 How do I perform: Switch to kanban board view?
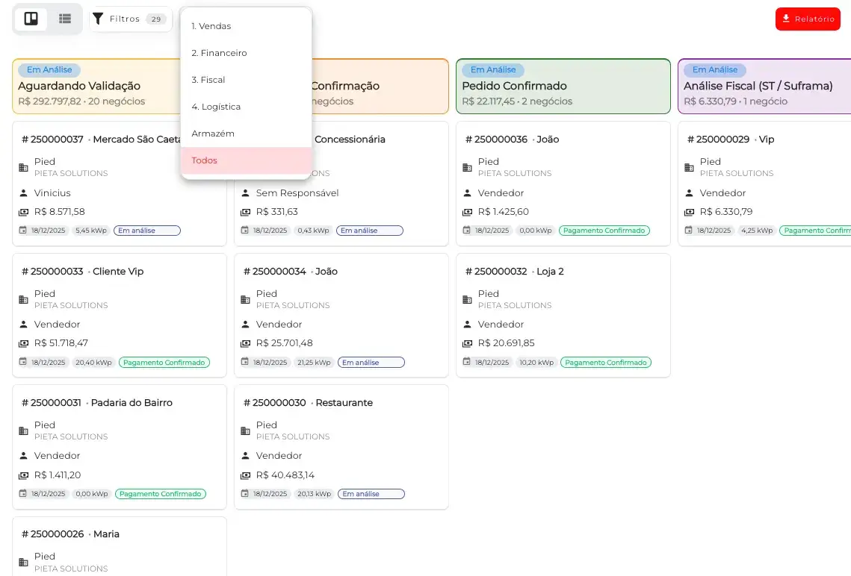coord(31,19)
